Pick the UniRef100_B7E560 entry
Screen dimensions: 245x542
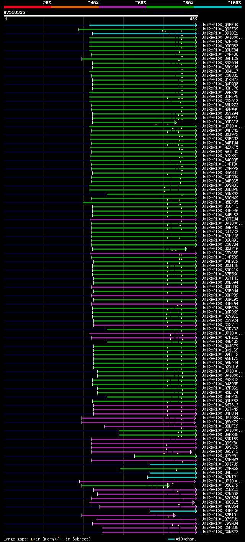pyautogui.click(x=220, y=274)
